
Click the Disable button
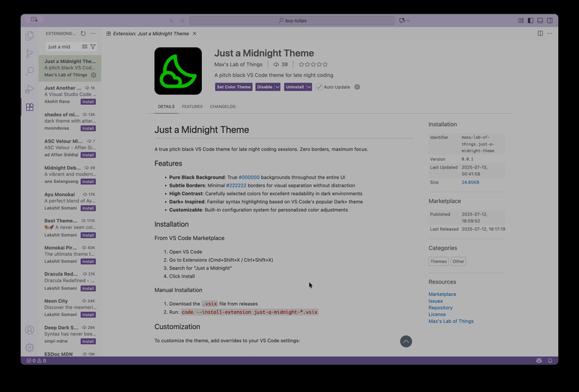pos(264,87)
